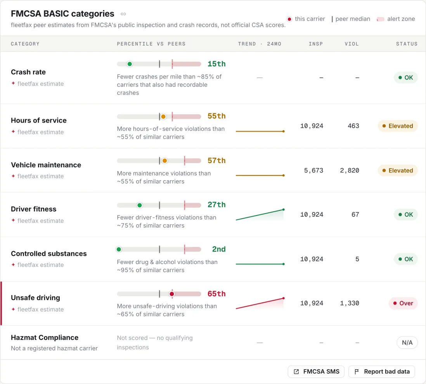
Task: Click the Crash rate percentile marker dot
Action: [130, 64]
